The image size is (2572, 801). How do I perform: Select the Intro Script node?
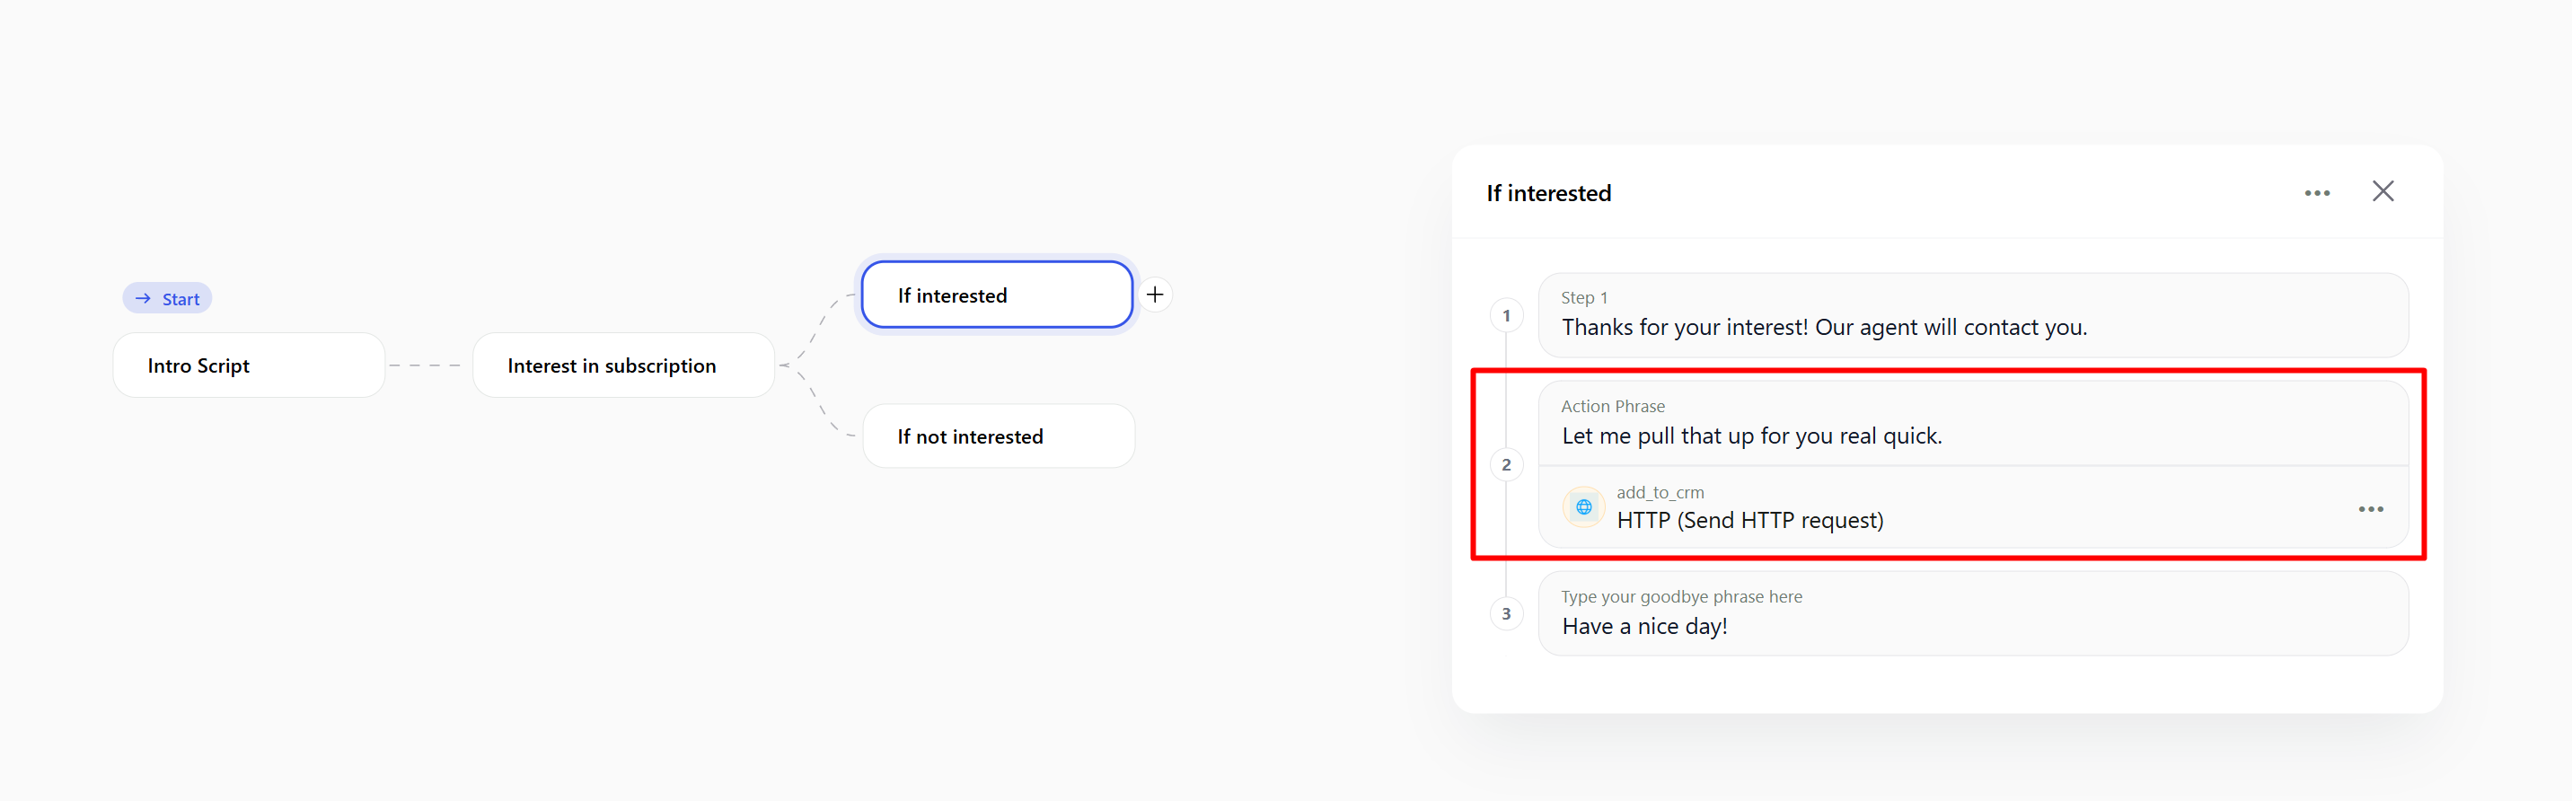point(249,365)
